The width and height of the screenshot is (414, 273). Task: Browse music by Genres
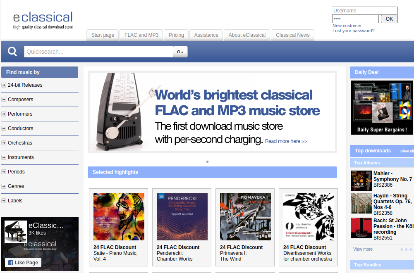[x=16, y=187]
